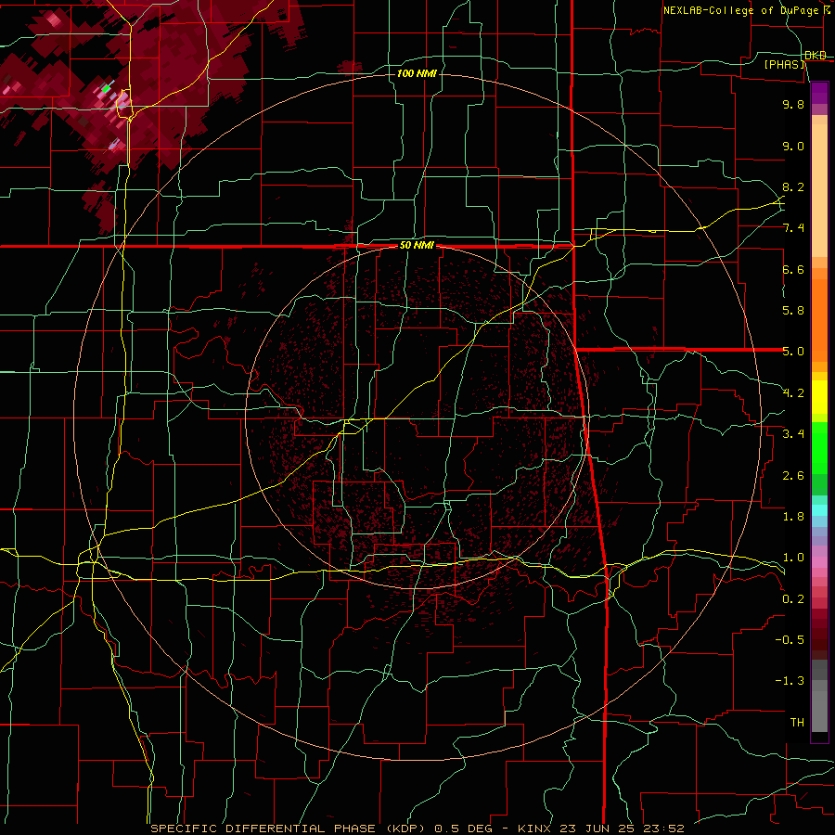
Task: Click the 5.0 scale value
Action: (793, 352)
